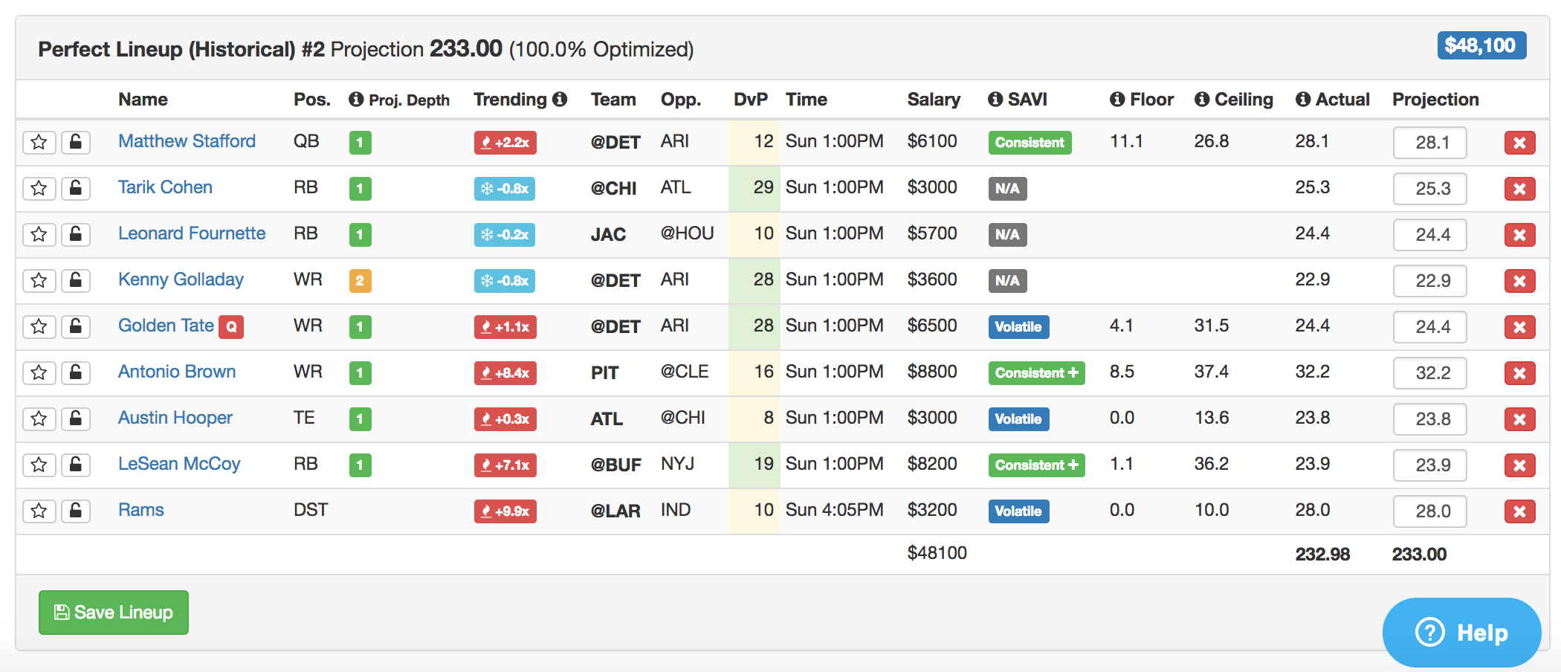The width and height of the screenshot is (1561, 672).
Task: Toggle lock on LeSean McCoy
Action: [76, 465]
